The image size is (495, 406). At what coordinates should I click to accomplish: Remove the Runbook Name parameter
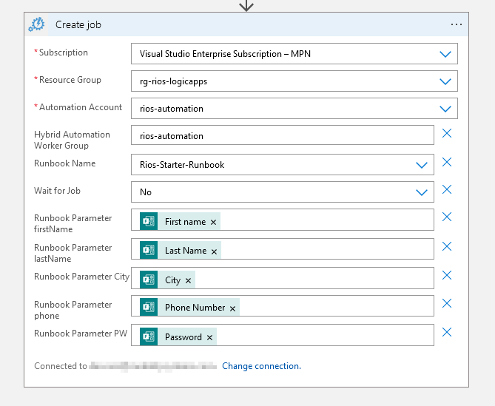(x=447, y=162)
